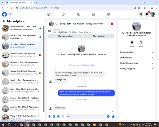This screenshot has width=159, height=127.
Task: Expand the Privacy & support section
Action: (136, 69)
